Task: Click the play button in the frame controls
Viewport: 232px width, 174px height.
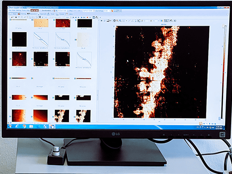Action: [x=79, y=17]
